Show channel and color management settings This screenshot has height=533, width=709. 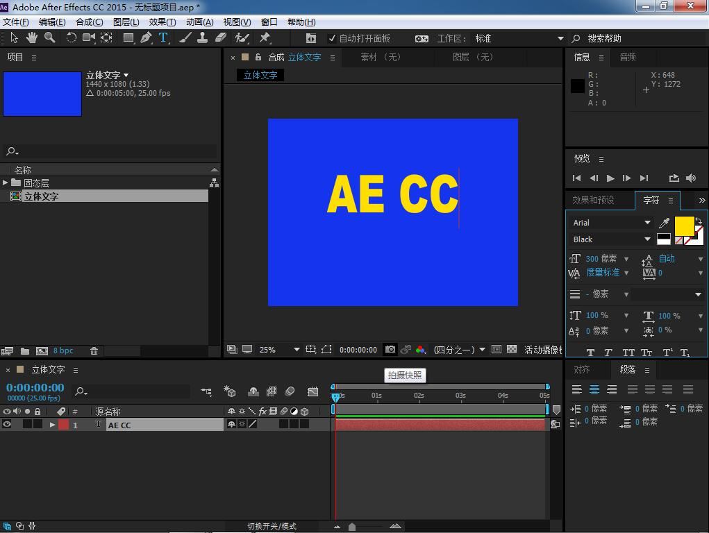(x=421, y=350)
